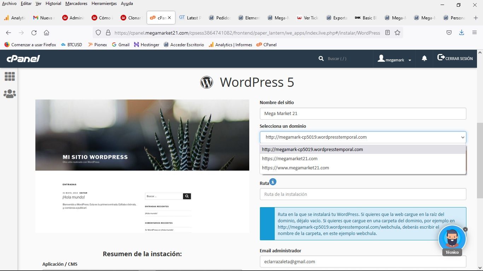Click the Ruta info icon
483x271 pixels.
point(273,182)
